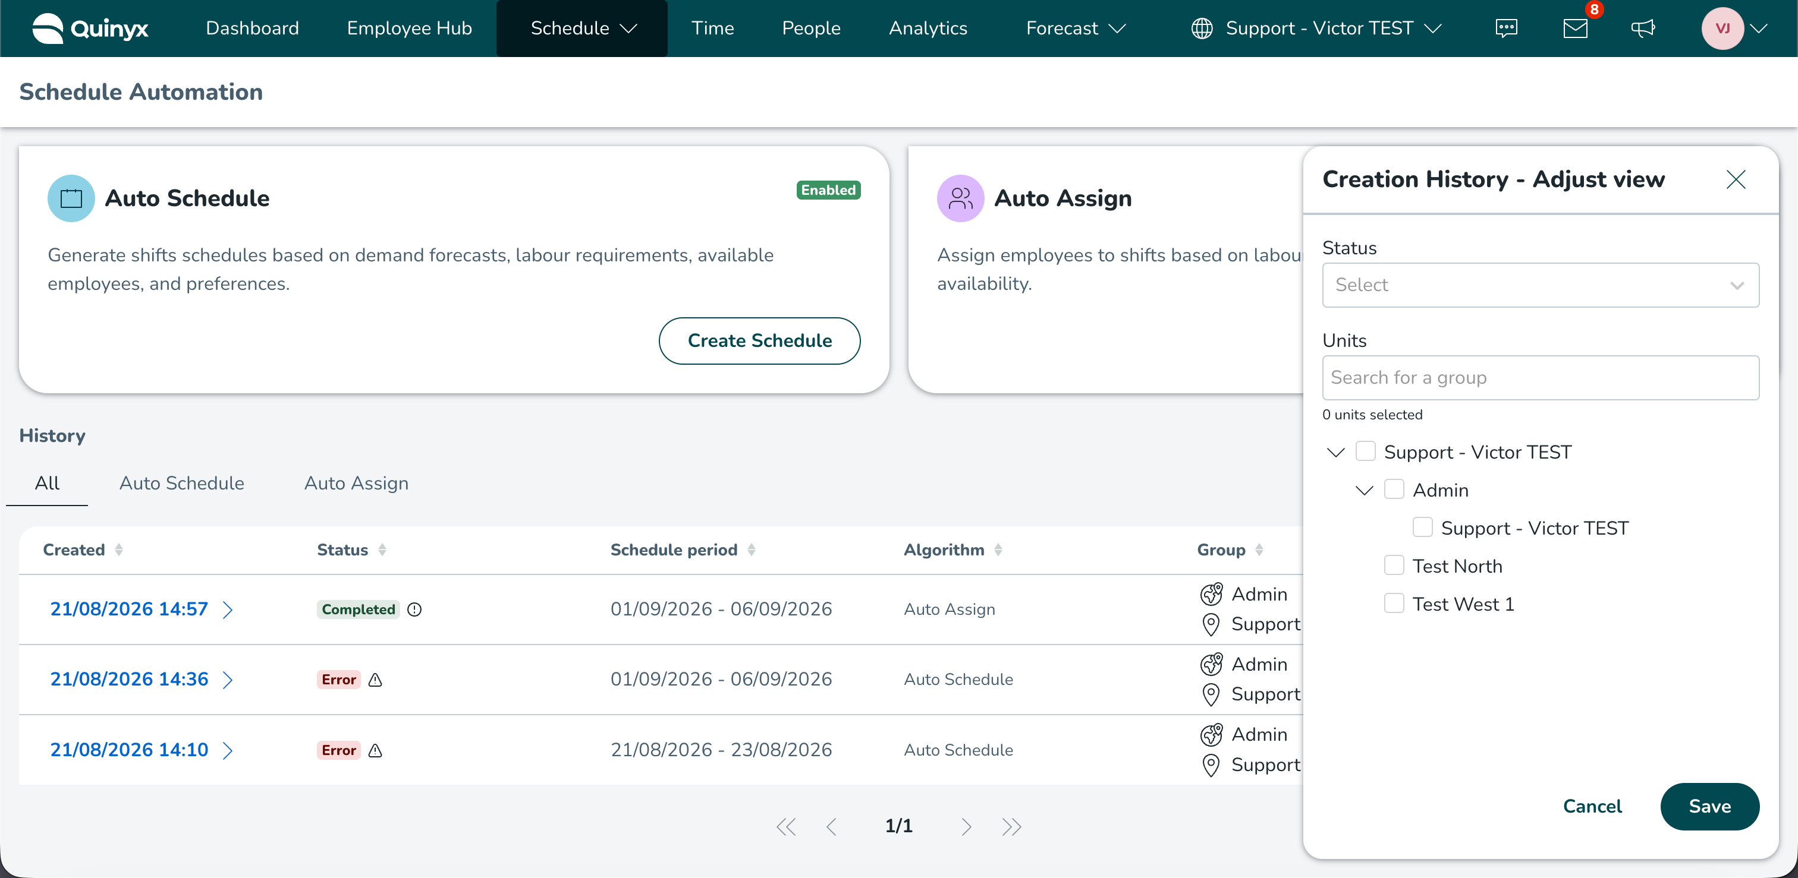The image size is (1798, 878).
Task: Click the Admin group icon in the 14:57 row
Action: point(1211,594)
